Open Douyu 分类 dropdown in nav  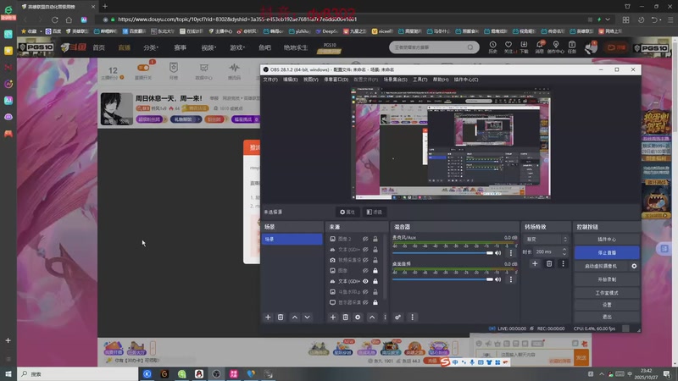click(x=151, y=47)
